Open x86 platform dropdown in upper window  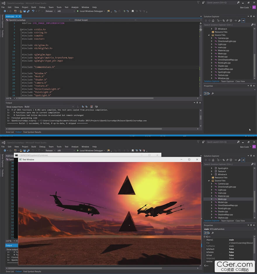tap(66, 11)
